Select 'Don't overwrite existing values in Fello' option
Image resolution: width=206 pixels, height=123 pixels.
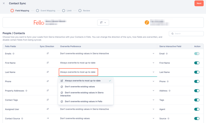point(86,101)
